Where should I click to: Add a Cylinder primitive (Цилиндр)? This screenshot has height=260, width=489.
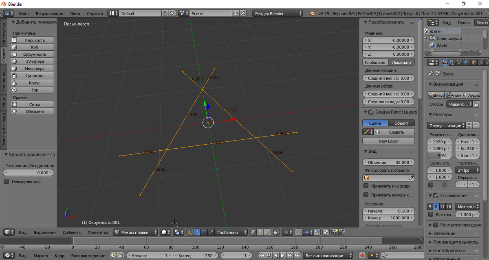click(x=32, y=76)
